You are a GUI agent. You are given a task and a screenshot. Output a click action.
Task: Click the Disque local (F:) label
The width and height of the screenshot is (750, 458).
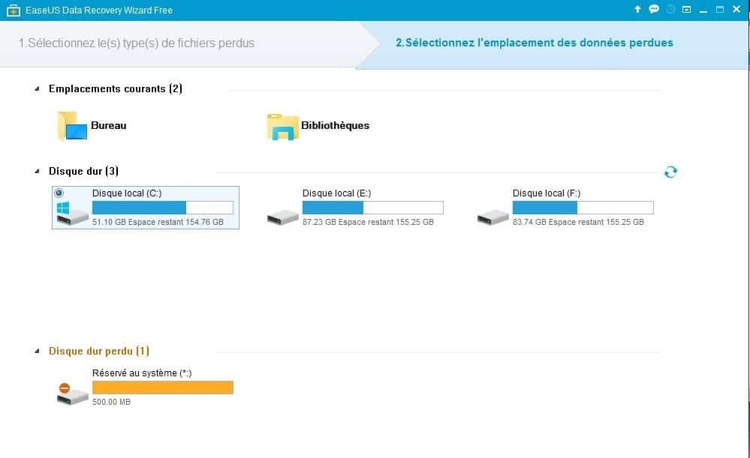(x=547, y=193)
